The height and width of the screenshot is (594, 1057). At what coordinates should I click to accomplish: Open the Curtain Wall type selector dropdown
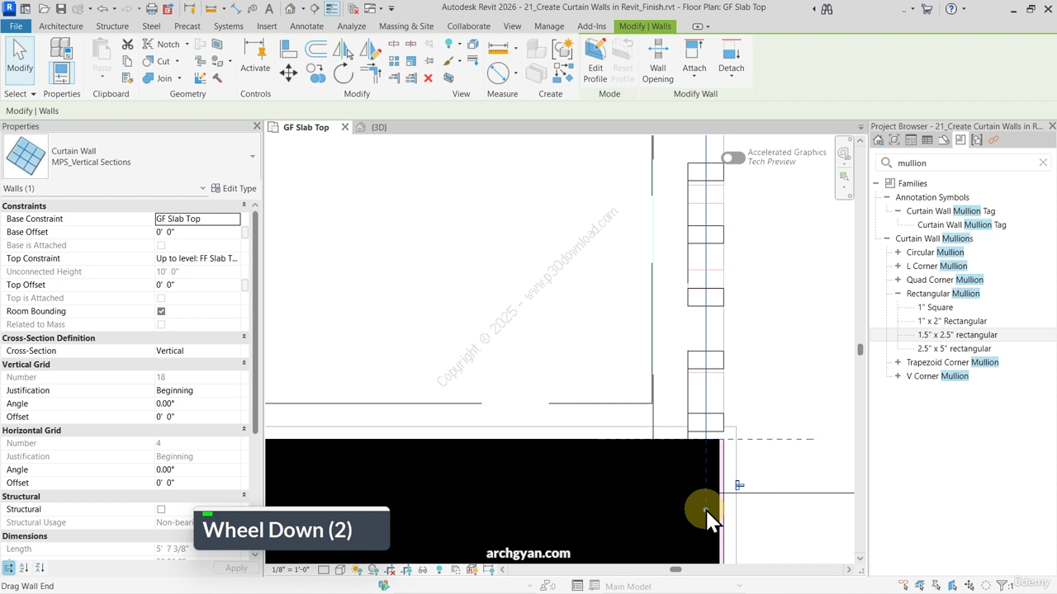coord(253,157)
